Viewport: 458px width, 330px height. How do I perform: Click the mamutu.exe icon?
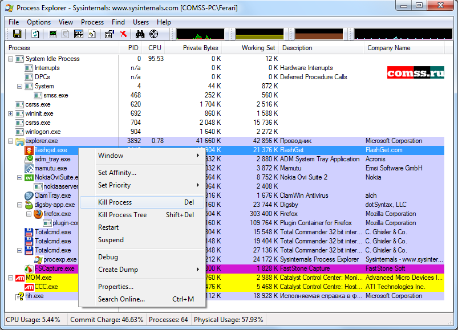point(29,168)
